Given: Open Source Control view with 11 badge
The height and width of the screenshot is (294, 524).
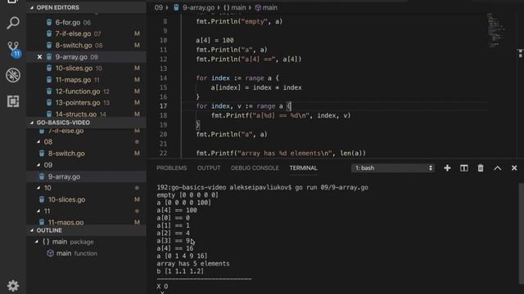Looking at the screenshot, I should coord(14,49).
